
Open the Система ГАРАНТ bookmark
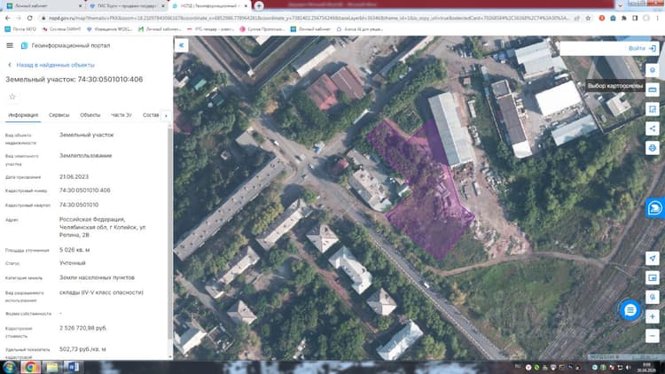point(61,29)
